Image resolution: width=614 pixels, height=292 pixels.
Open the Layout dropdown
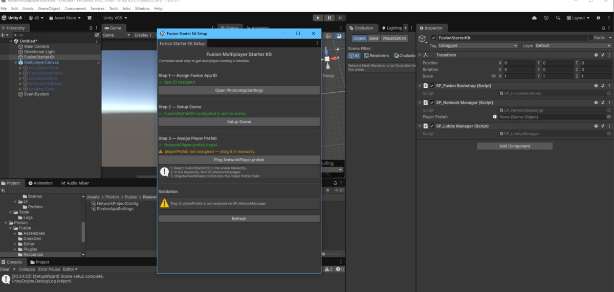coord(578,18)
